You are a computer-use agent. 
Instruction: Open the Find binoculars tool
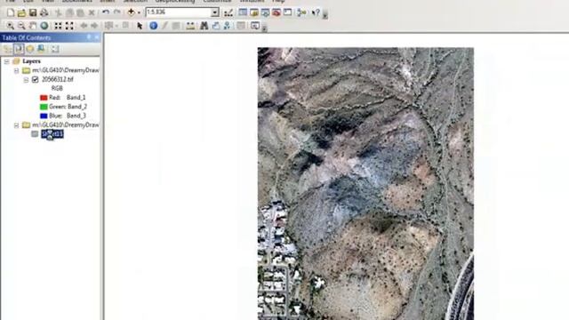click(204, 26)
